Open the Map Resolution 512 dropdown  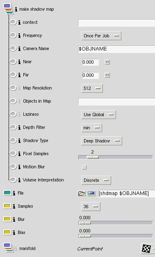coord(92,88)
